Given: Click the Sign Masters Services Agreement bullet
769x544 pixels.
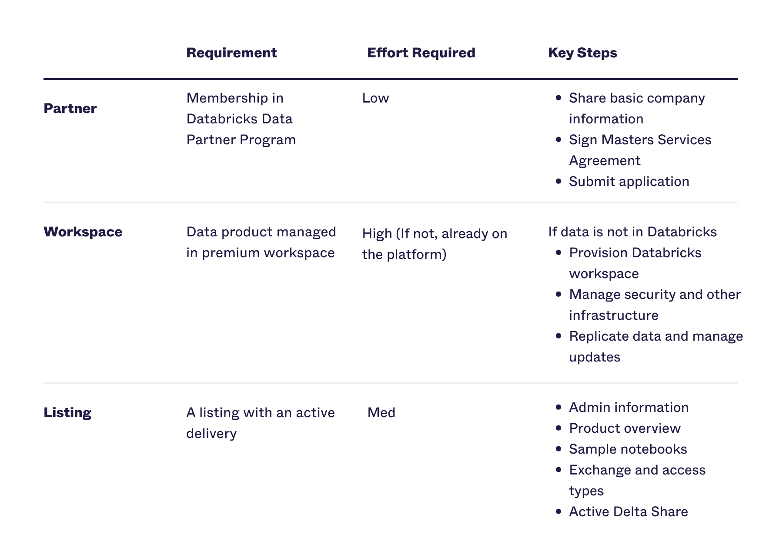Looking at the screenshot, I should [639, 150].
